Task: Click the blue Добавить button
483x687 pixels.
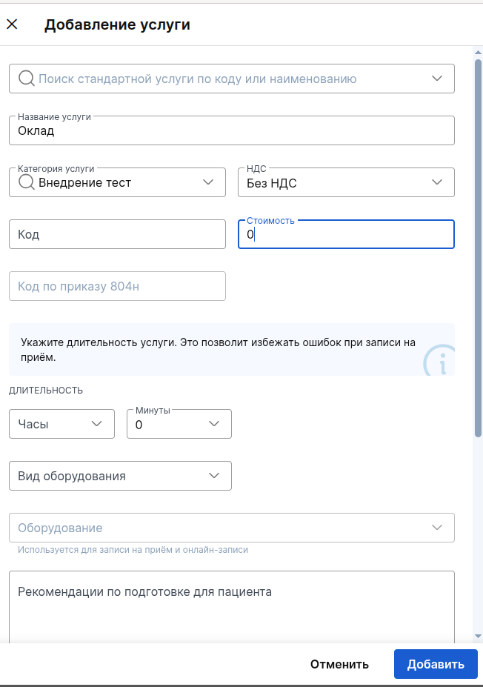Action: pyautogui.click(x=436, y=664)
